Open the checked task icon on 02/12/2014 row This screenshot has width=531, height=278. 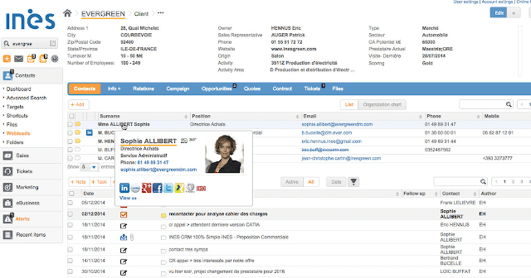[123, 214]
